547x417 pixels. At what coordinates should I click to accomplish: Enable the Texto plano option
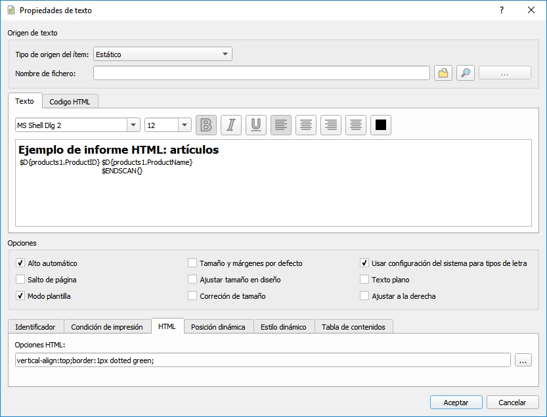pos(364,279)
